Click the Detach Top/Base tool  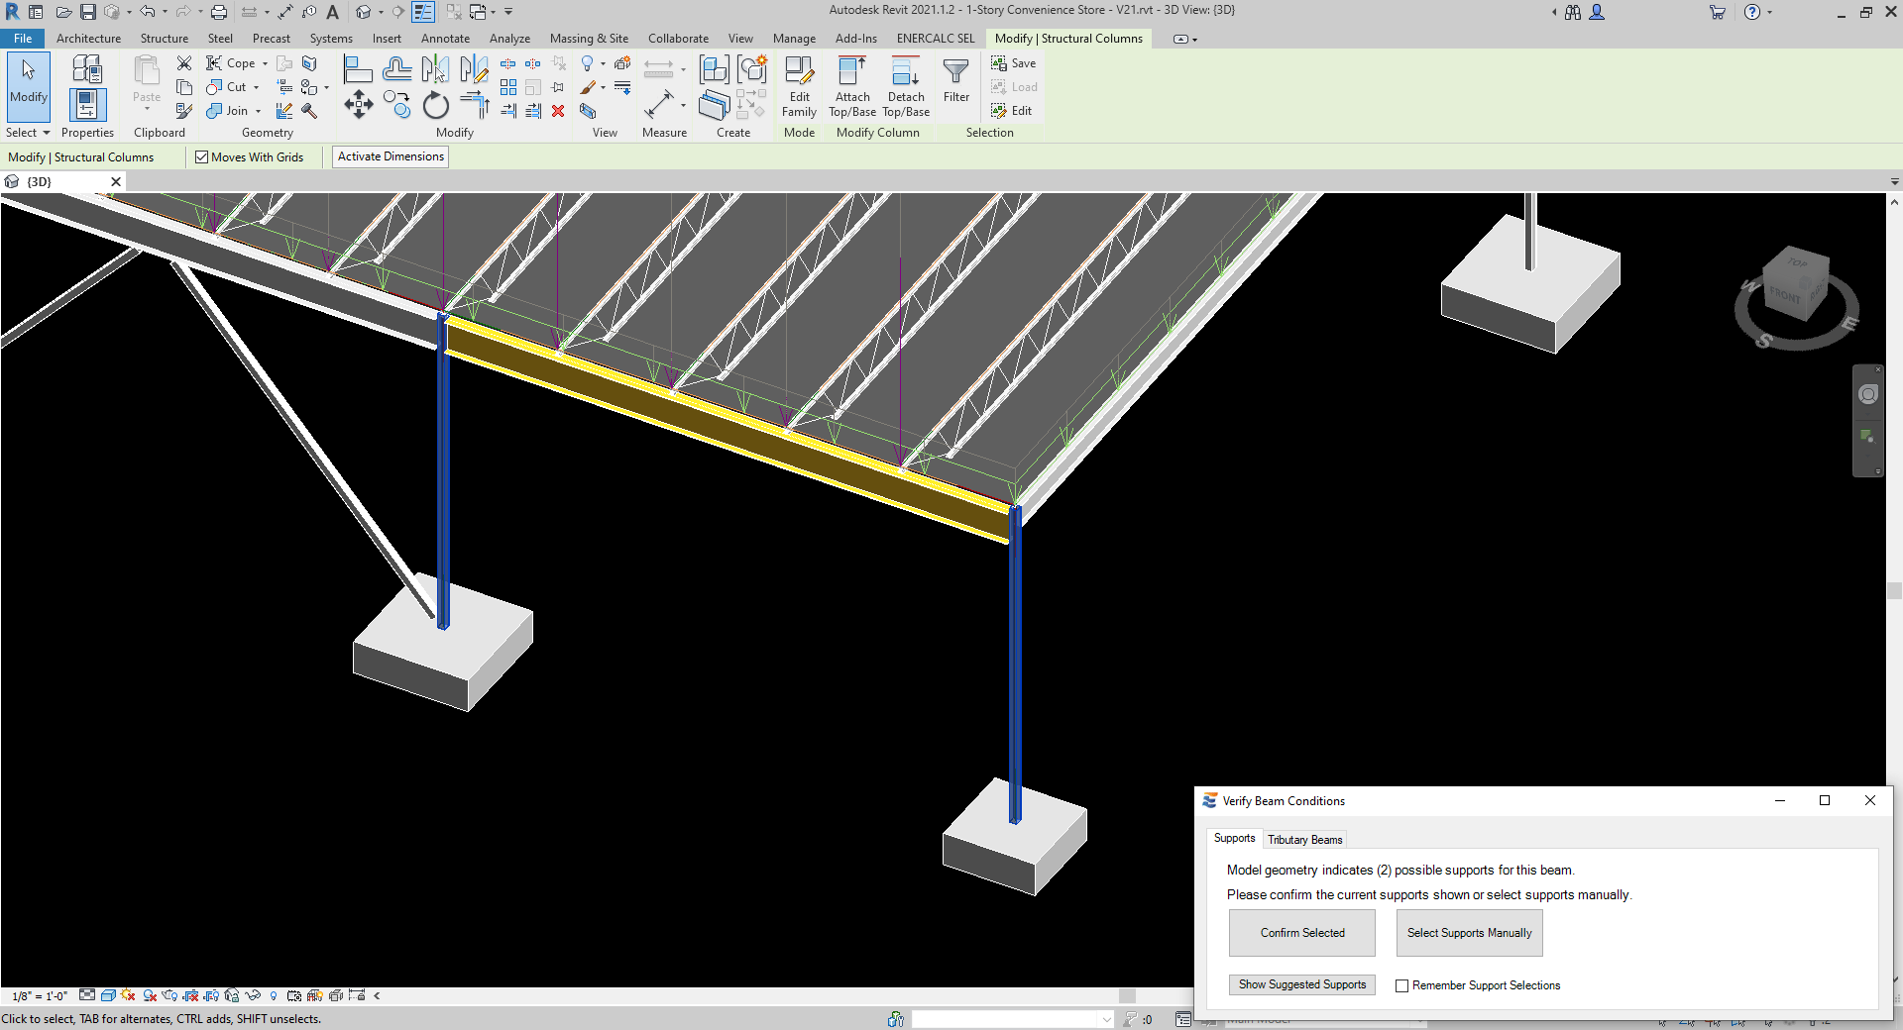point(905,86)
